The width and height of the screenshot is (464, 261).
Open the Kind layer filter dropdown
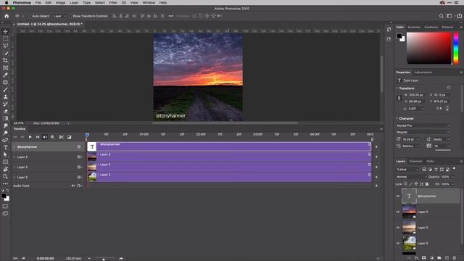click(x=407, y=170)
